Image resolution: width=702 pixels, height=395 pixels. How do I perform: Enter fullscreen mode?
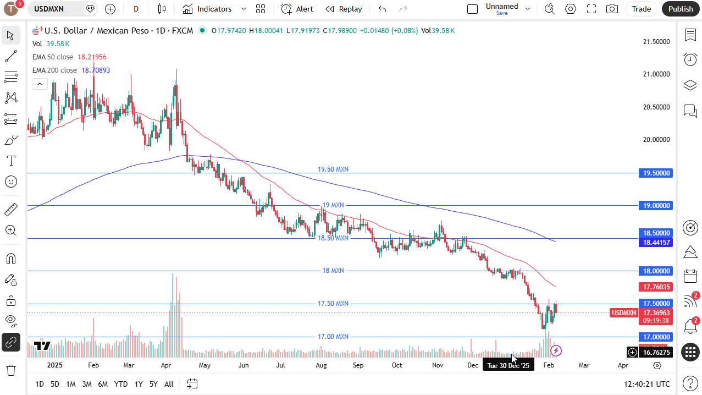[x=592, y=9]
